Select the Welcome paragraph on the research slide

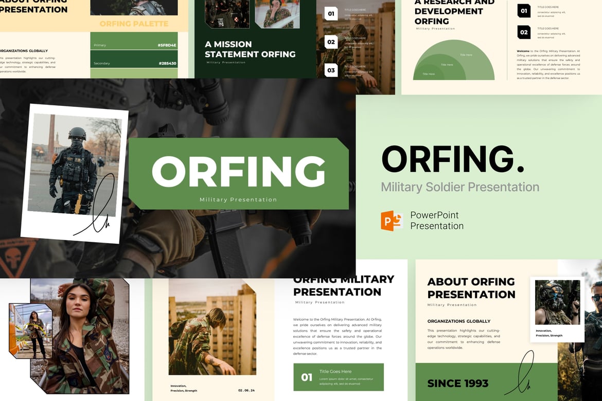(548, 64)
